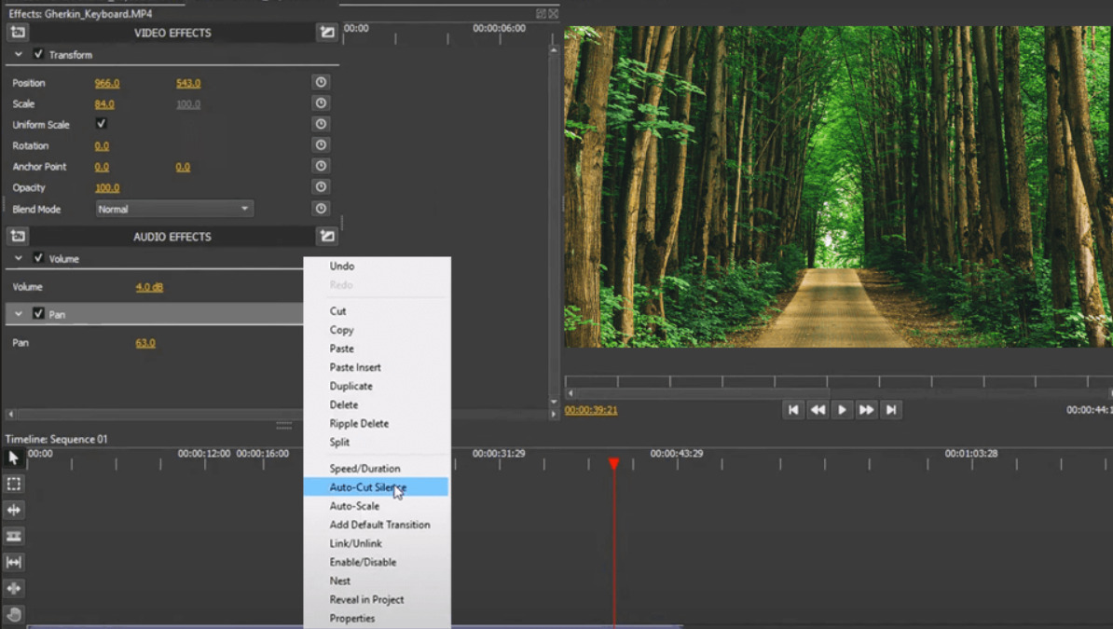Click the Play button under preview

pos(842,410)
